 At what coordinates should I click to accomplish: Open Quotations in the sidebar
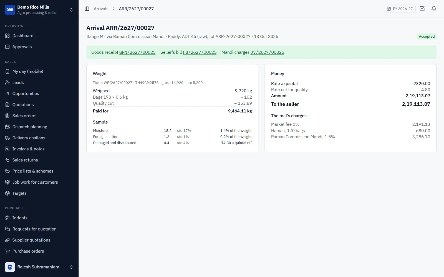39,105
